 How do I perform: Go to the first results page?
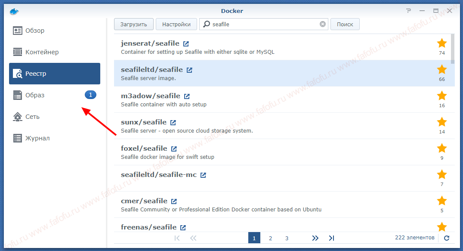tap(177, 238)
